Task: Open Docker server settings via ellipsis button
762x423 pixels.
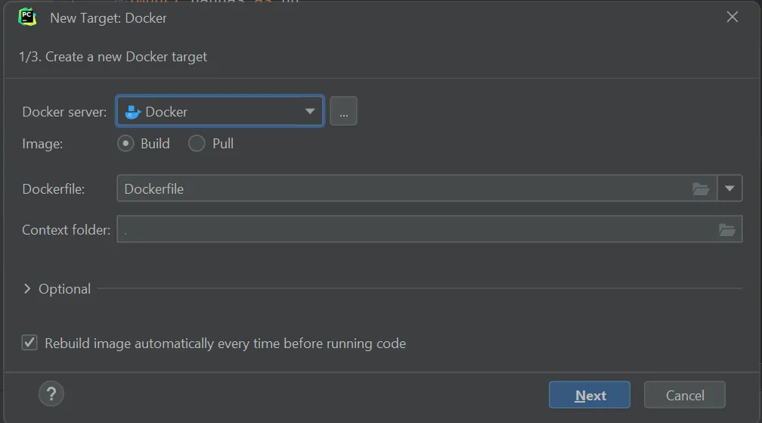Action: pos(343,112)
